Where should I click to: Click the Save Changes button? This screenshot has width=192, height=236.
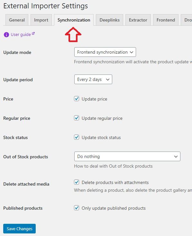[19, 229]
